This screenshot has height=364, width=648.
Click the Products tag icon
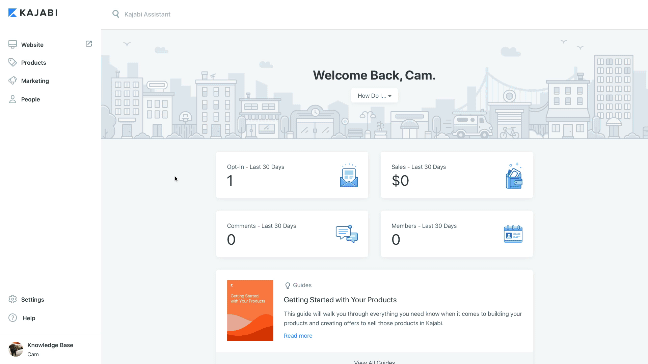pos(12,62)
